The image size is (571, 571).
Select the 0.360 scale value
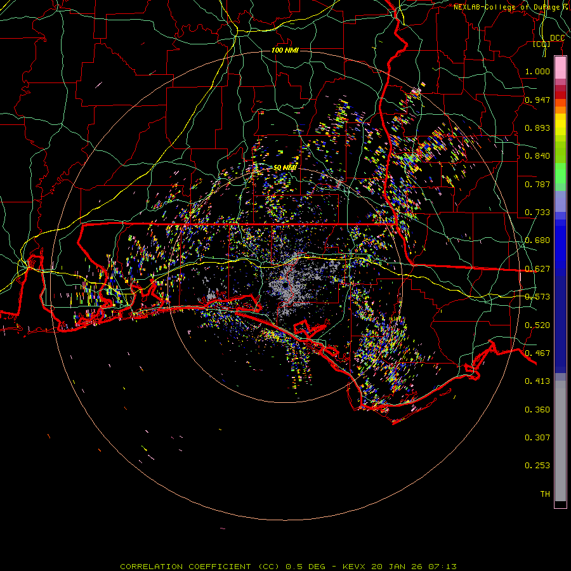click(537, 410)
